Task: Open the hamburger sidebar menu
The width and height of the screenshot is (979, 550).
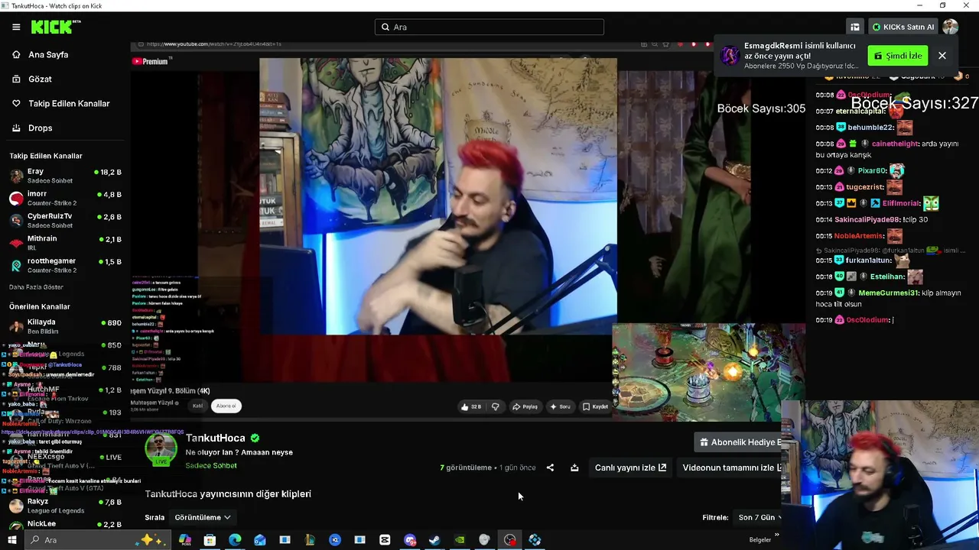Action: 16,27
